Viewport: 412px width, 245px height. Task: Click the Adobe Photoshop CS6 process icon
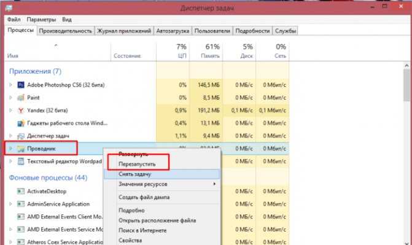21,85
